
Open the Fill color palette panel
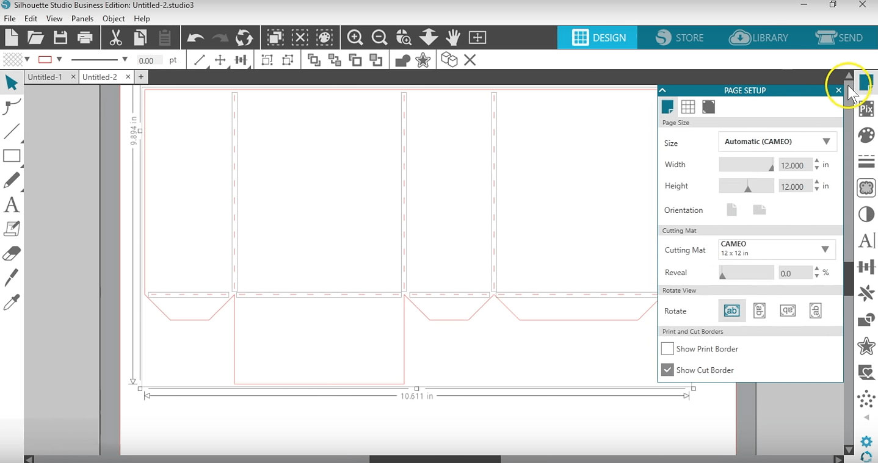click(866, 135)
